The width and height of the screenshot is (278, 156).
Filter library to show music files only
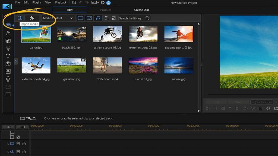pos(98,18)
